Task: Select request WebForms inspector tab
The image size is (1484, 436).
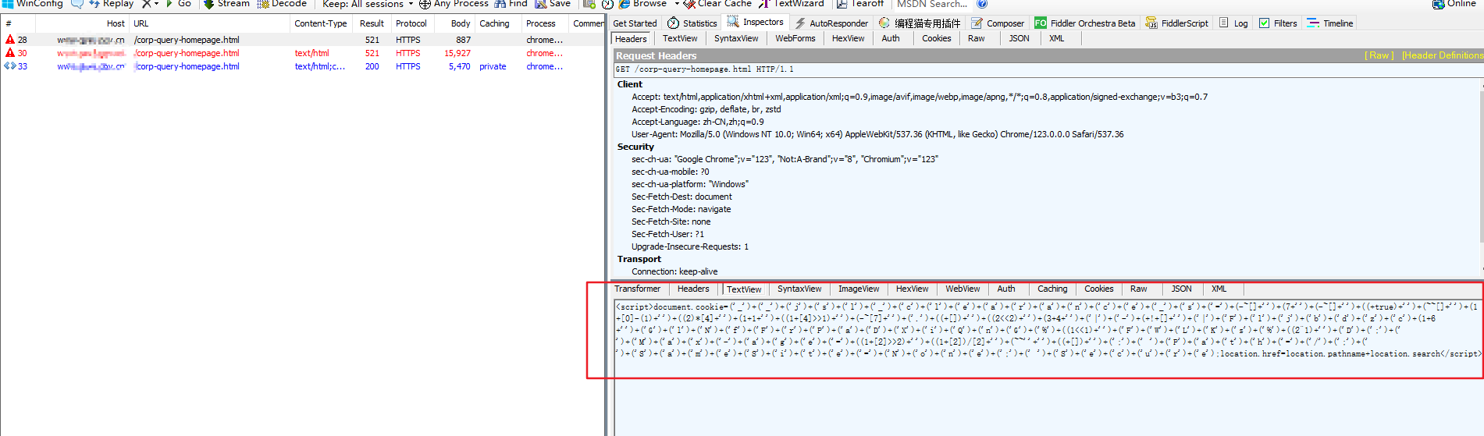Action: (795, 38)
